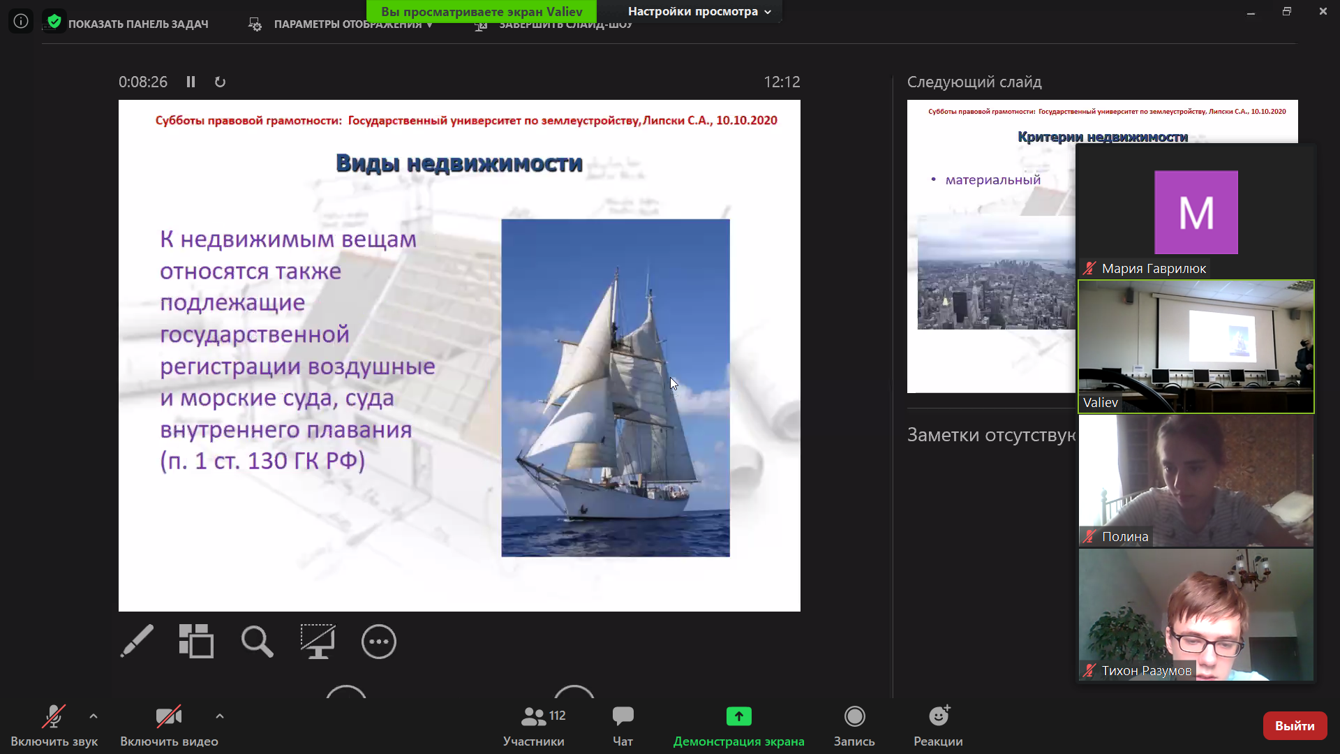The width and height of the screenshot is (1340, 754).
Task: Open Участники participants panel
Action: tap(535, 726)
